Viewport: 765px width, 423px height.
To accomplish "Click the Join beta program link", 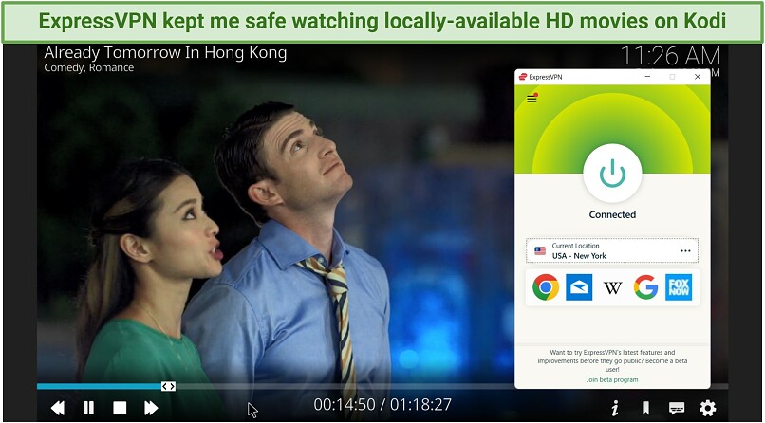I will tap(612, 379).
